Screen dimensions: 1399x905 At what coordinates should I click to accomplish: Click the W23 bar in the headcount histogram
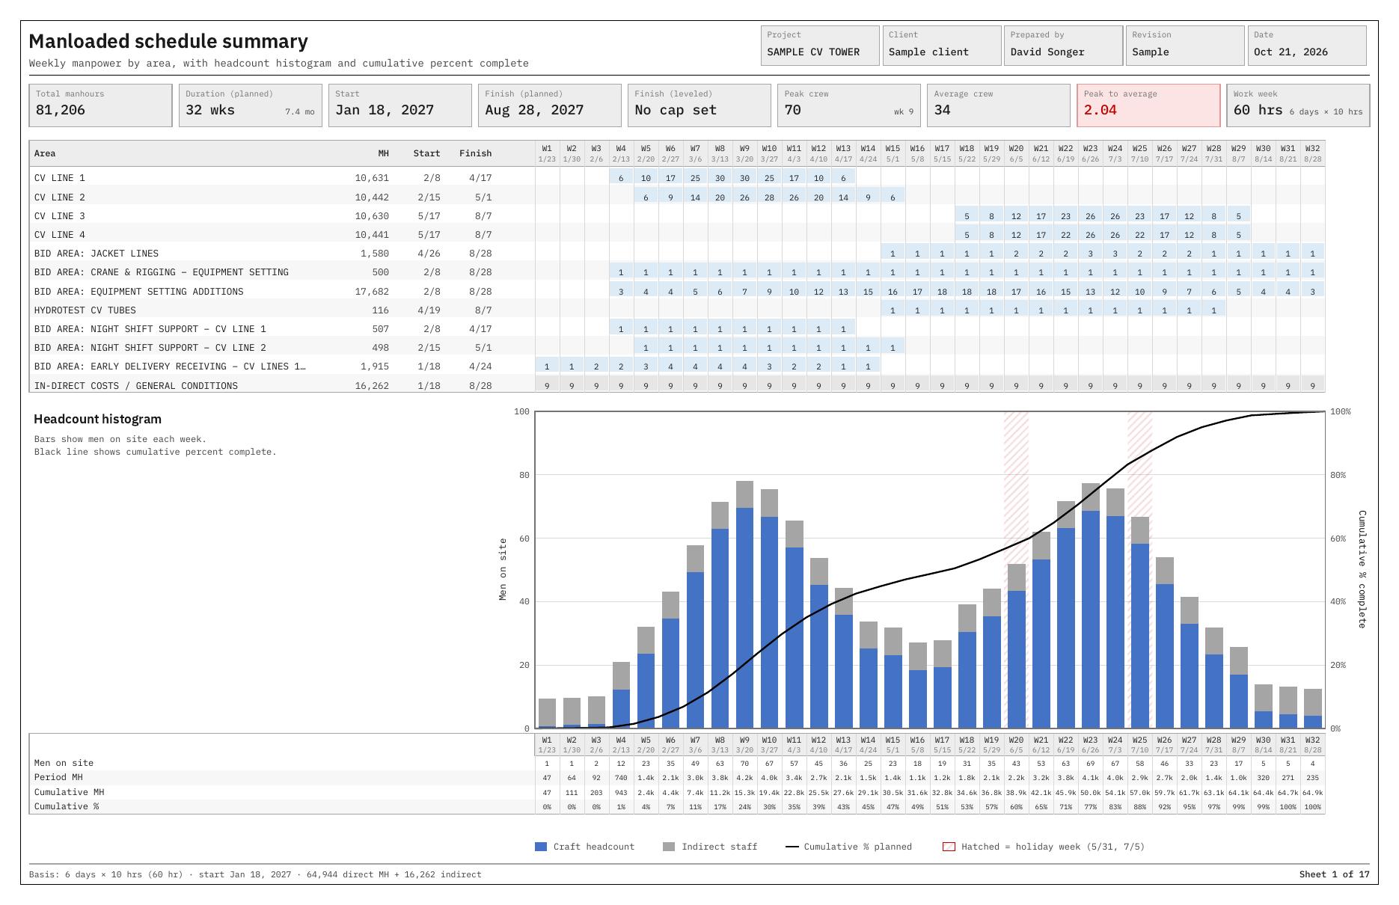(1090, 606)
